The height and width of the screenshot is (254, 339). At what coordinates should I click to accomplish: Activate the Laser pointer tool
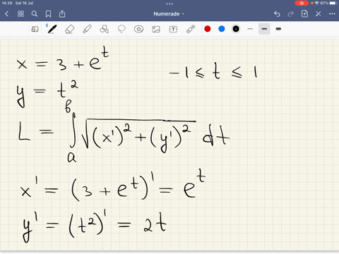point(191,29)
